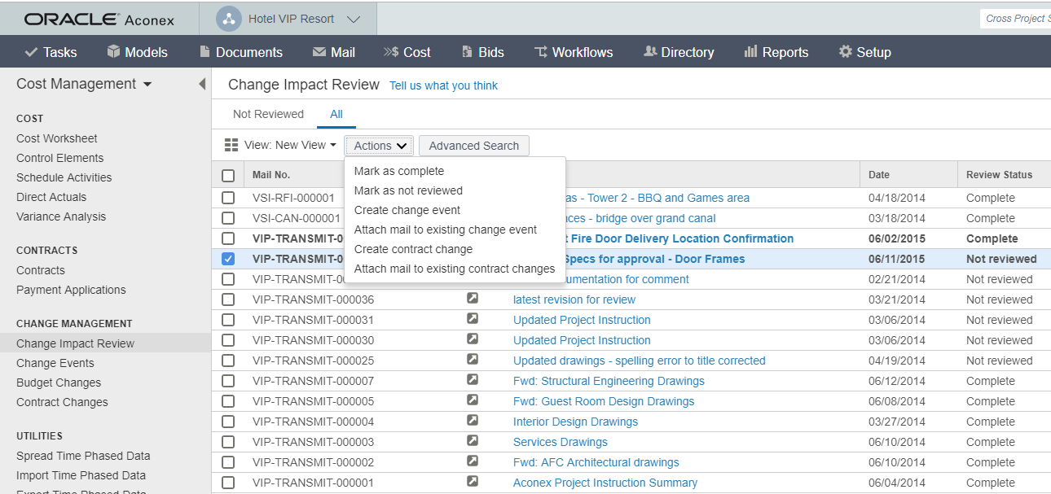Switch to the Not Reviewed tab
Viewport: 1051px width, 494px height.
pyautogui.click(x=268, y=114)
